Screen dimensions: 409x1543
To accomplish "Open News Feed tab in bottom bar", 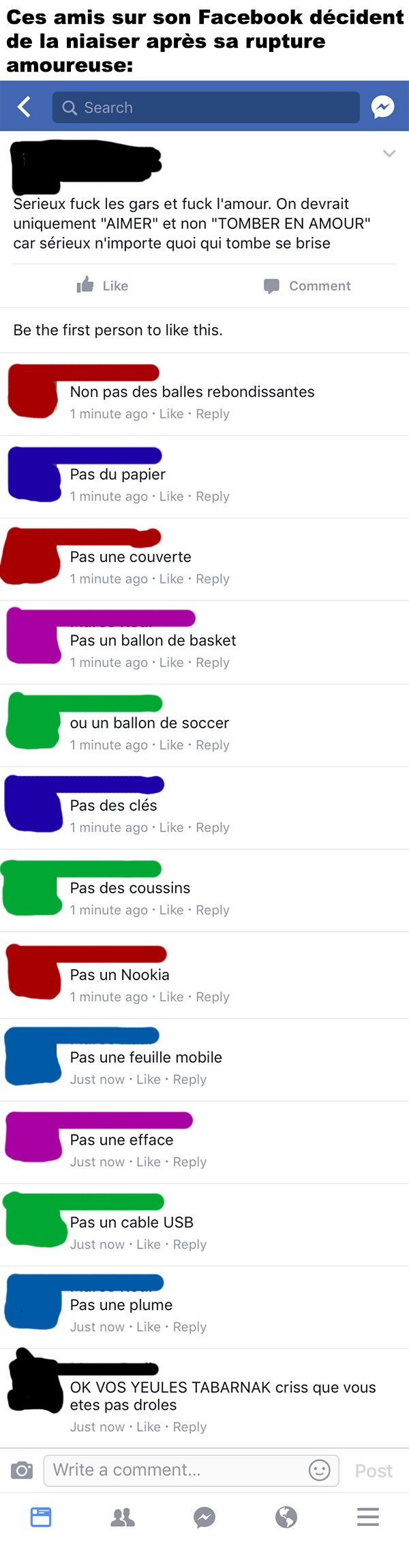I will [x=41, y=1517].
